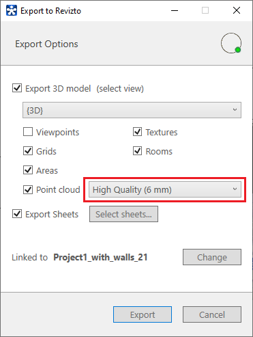The width and height of the screenshot is (253, 337).
Task: Start the export with the Export button
Action: [143, 314]
